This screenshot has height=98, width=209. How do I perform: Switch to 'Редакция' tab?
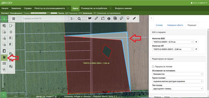click(192, 25)
